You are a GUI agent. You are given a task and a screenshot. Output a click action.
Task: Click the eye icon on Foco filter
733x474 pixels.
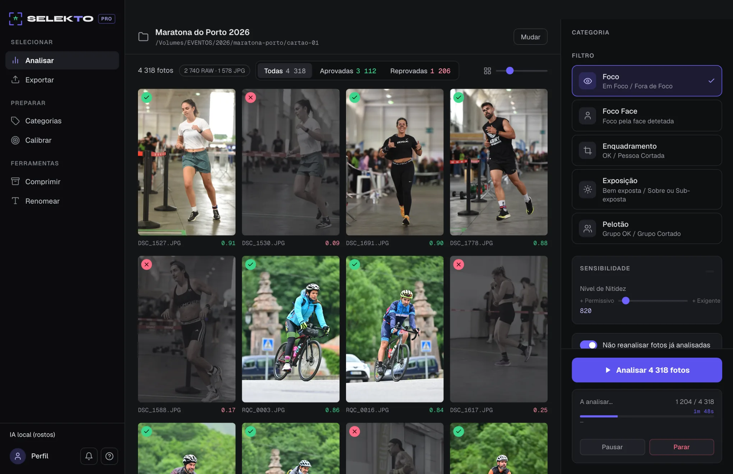click(587, 81)
